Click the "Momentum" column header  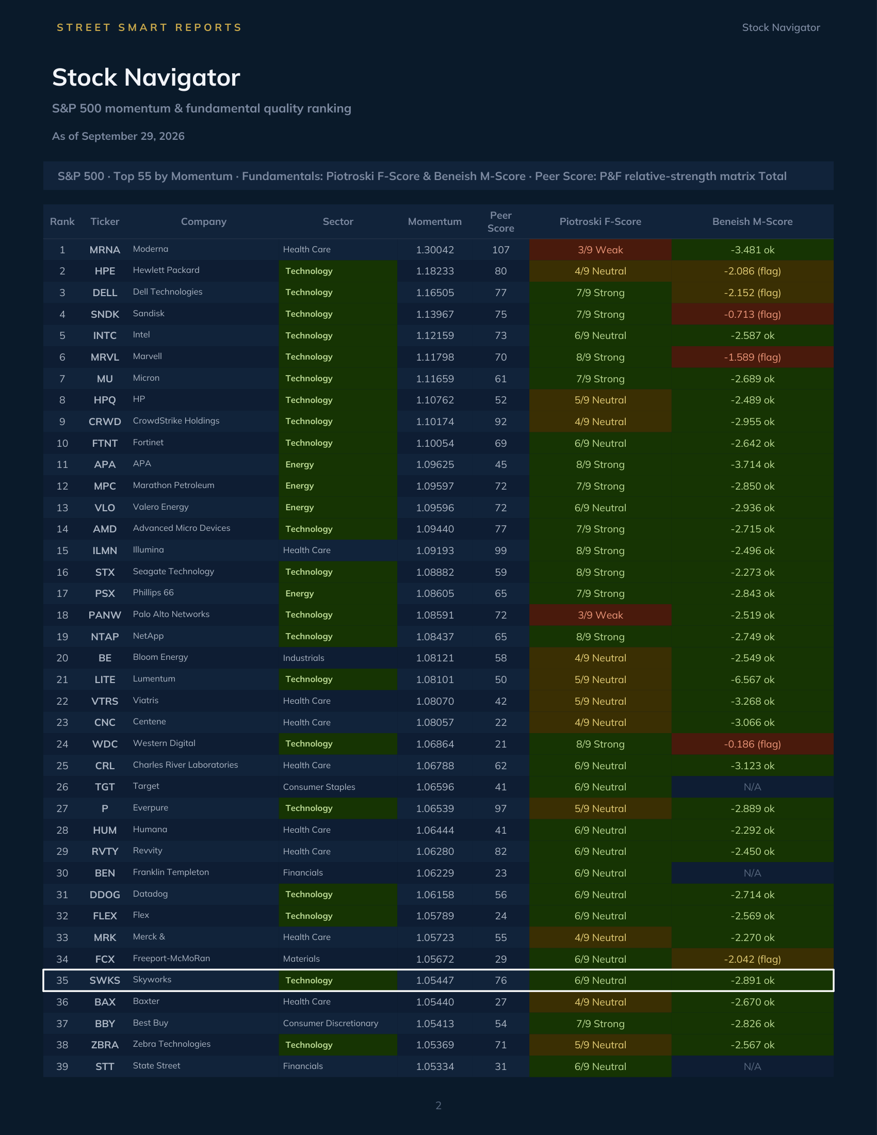click(x=434, y=221)
